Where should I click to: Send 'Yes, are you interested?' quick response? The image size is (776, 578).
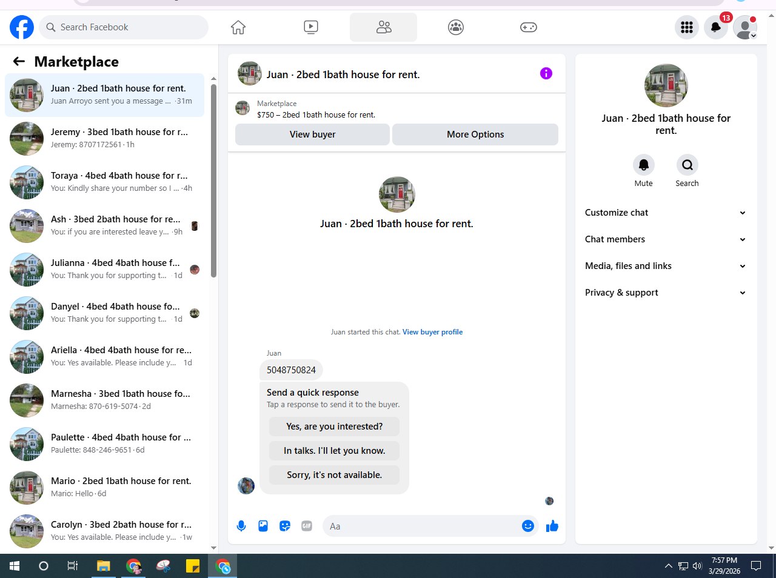[x=335, y=427]
